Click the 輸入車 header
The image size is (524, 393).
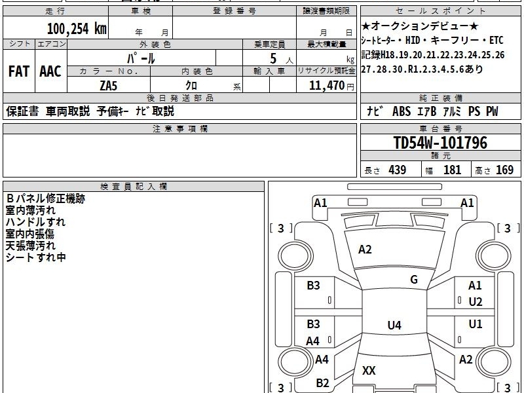[x=269, y=71]
